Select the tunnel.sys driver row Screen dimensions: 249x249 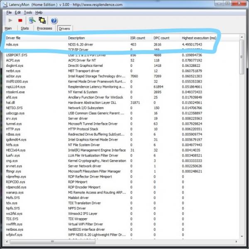[x=122, y=124]
